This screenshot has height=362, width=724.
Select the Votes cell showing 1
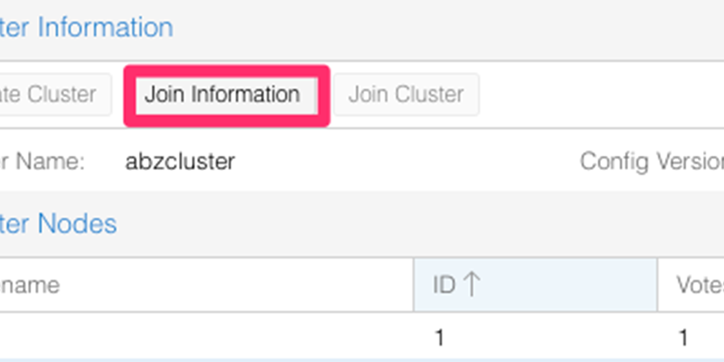pyautogui.click(x=683, y=338)
